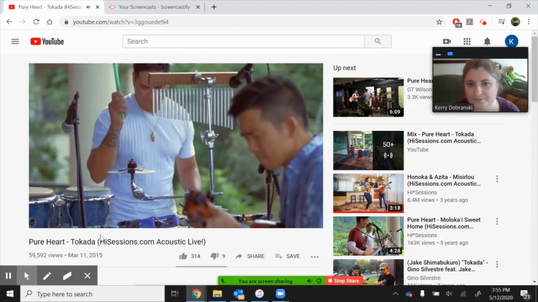Open the Windows notification center
Viewport: 538px width, 302px height.
coord(525,294)
